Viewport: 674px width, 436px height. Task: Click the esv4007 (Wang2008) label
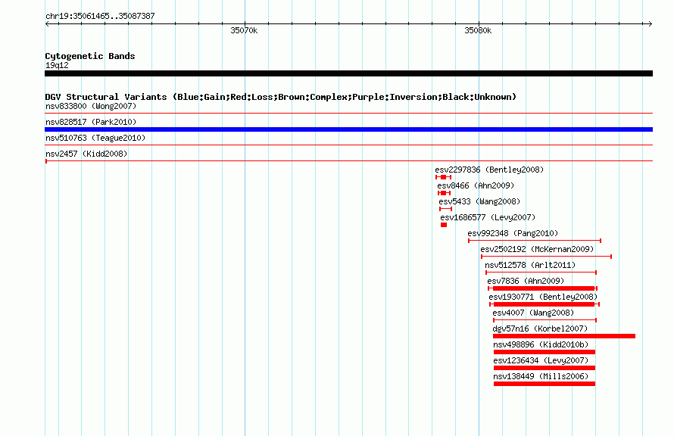pos(533,313)
